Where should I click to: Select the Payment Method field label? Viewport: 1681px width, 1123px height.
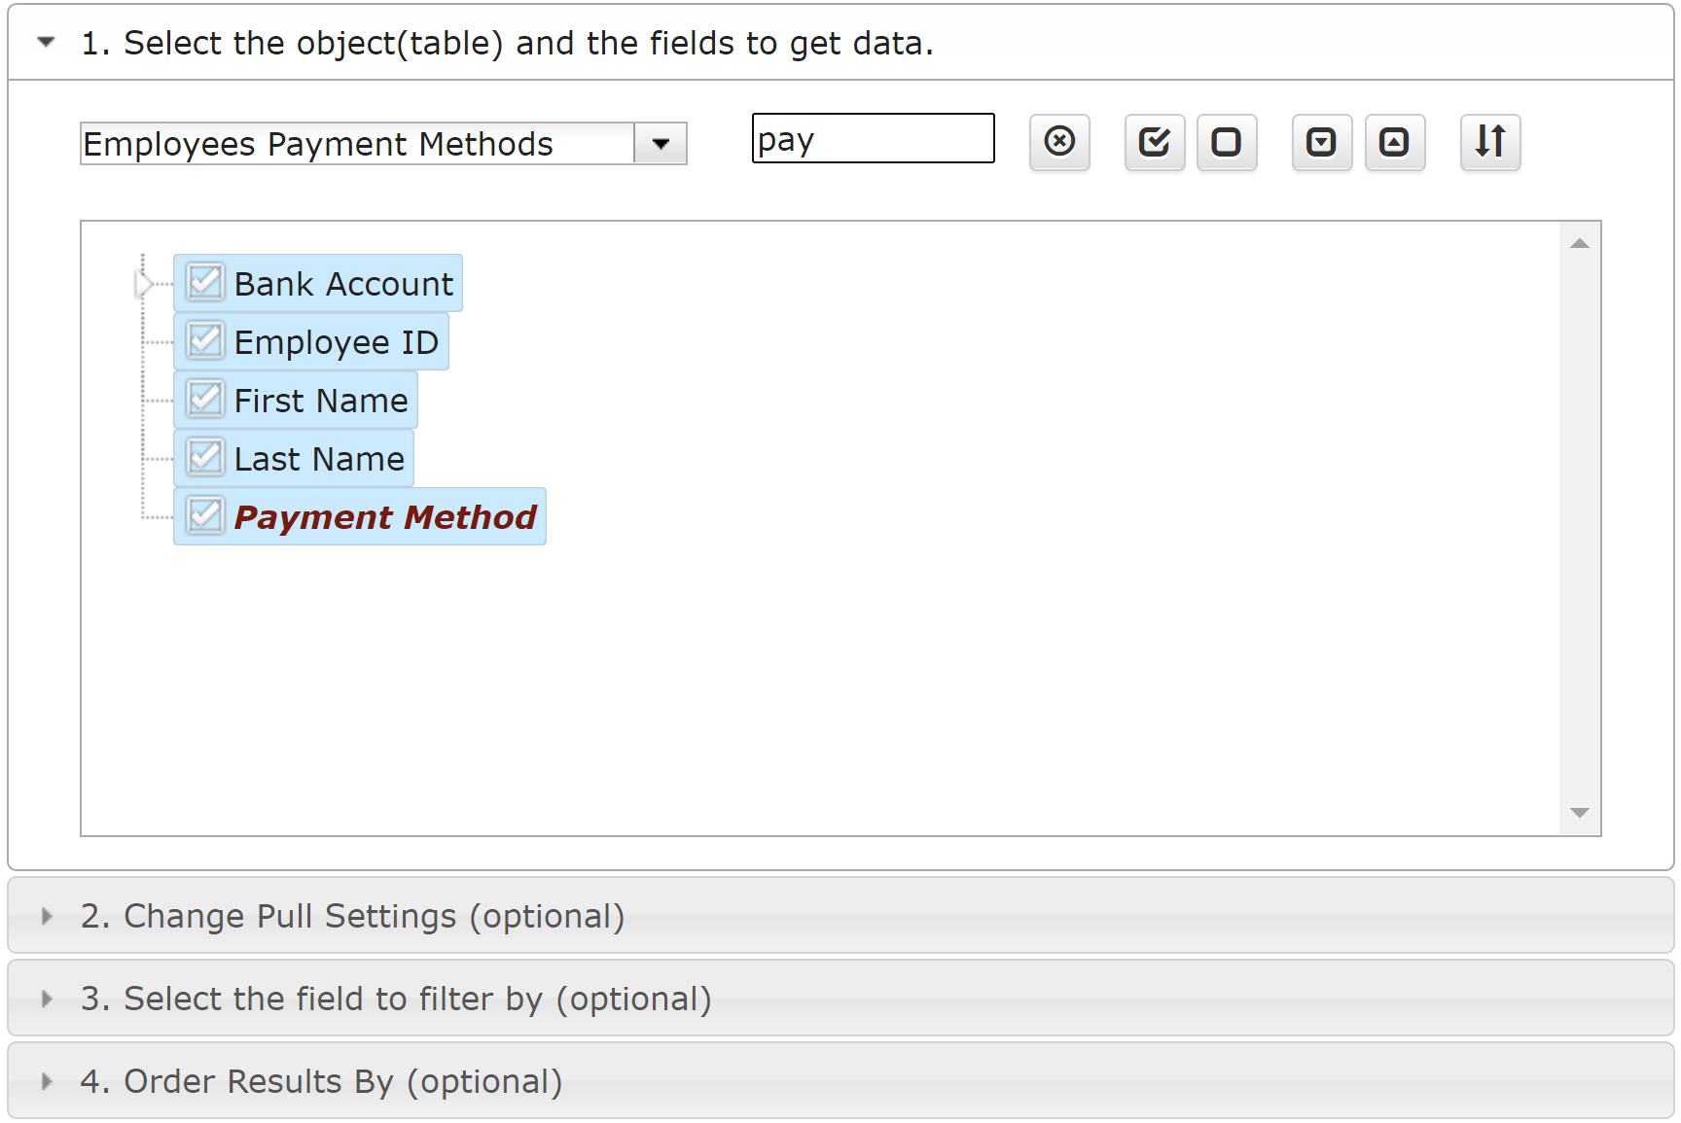[385, 517]
